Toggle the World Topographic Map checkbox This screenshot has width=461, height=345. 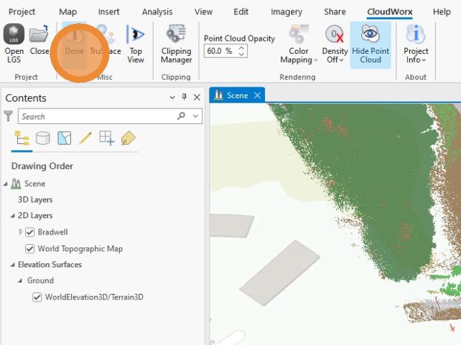30,249
